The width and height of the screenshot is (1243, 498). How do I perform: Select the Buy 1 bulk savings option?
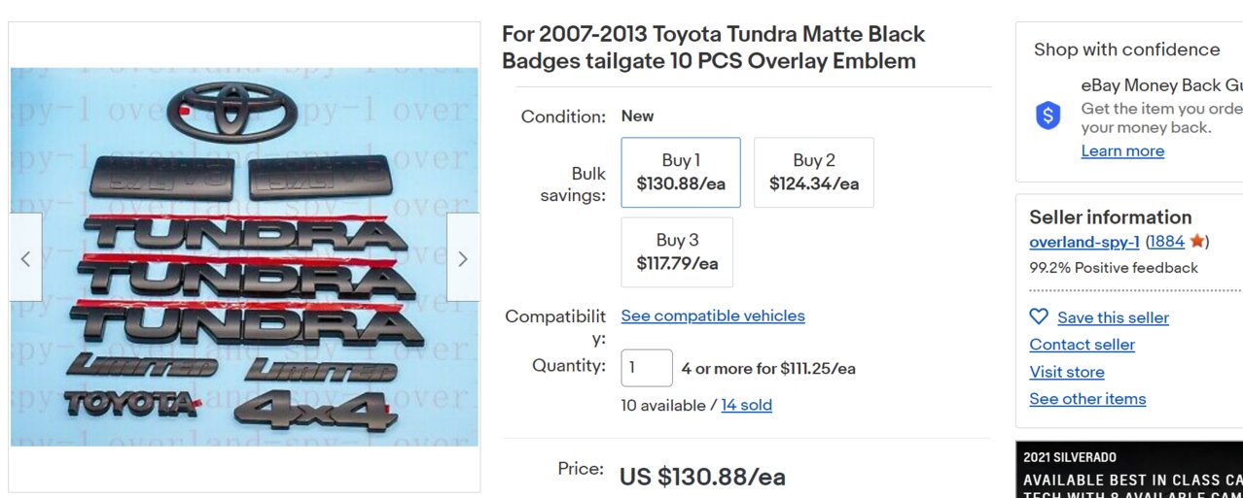[681, 172]
